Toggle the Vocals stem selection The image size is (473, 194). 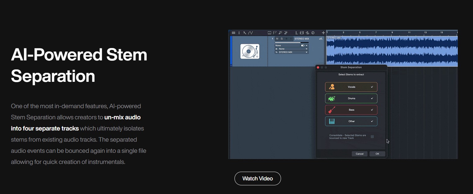[x=351, y=87]
